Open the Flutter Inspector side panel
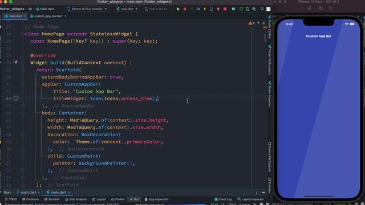365x205 pixels. click(x=270, y=95)
